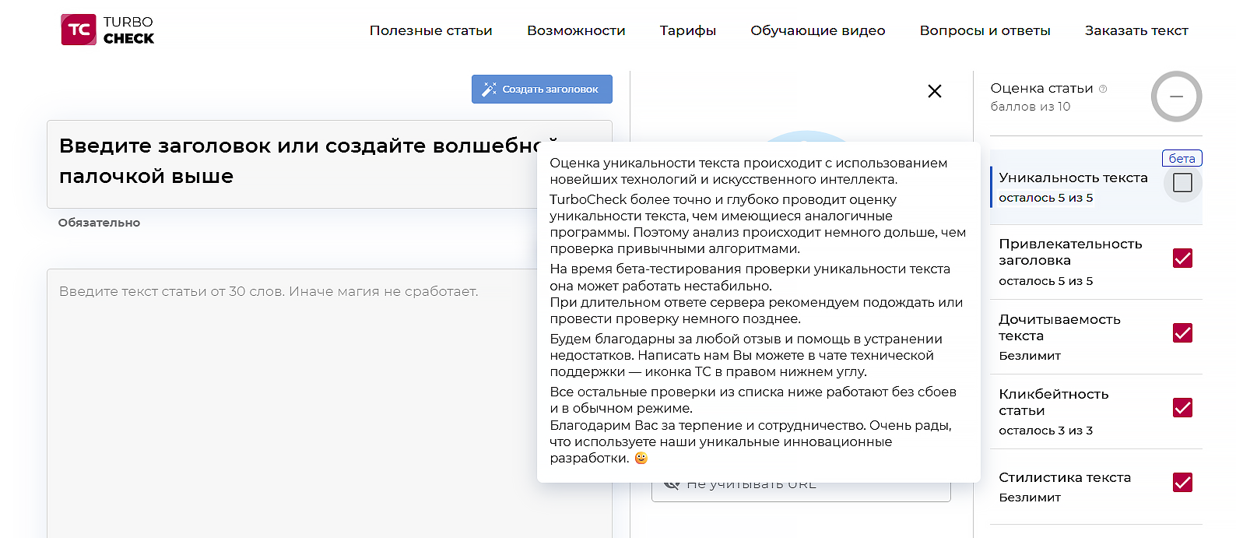Click the Привлекательность заголовка label
Viewport: 1236px width, 538px height.
(1070, 251)
